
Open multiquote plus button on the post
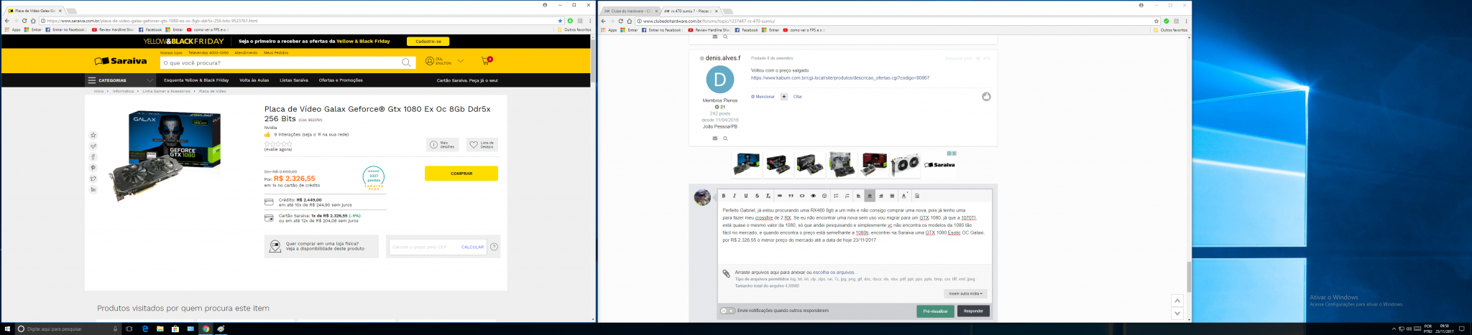click(784, 96)
